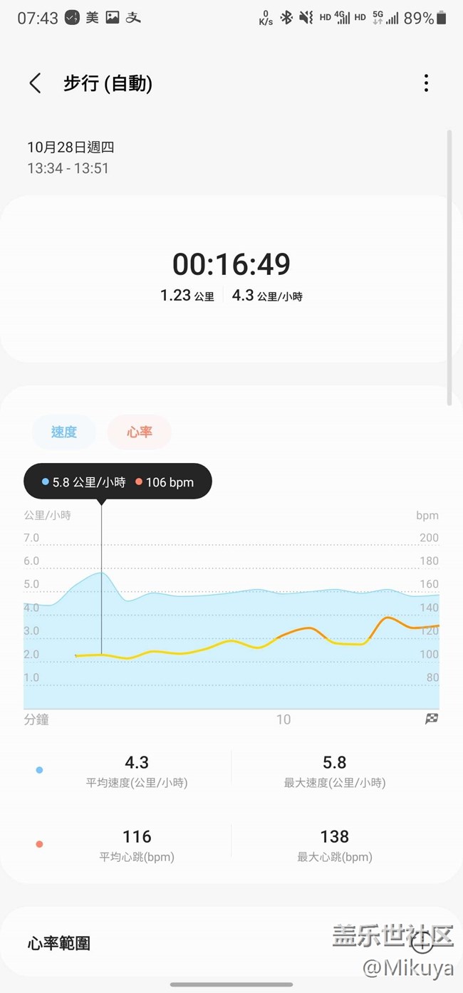Tap the orange dot heart rate legend
The height and width of the screenshot is (993, 463).
pyautogui.click(x=39, y=844)
